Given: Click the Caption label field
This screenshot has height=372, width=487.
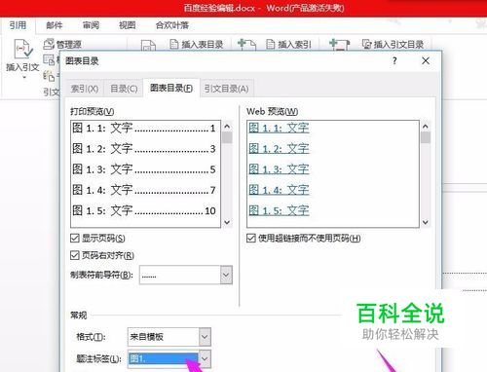Looking at the screenshot, I should pyautogui.click(x=163, y=358).
